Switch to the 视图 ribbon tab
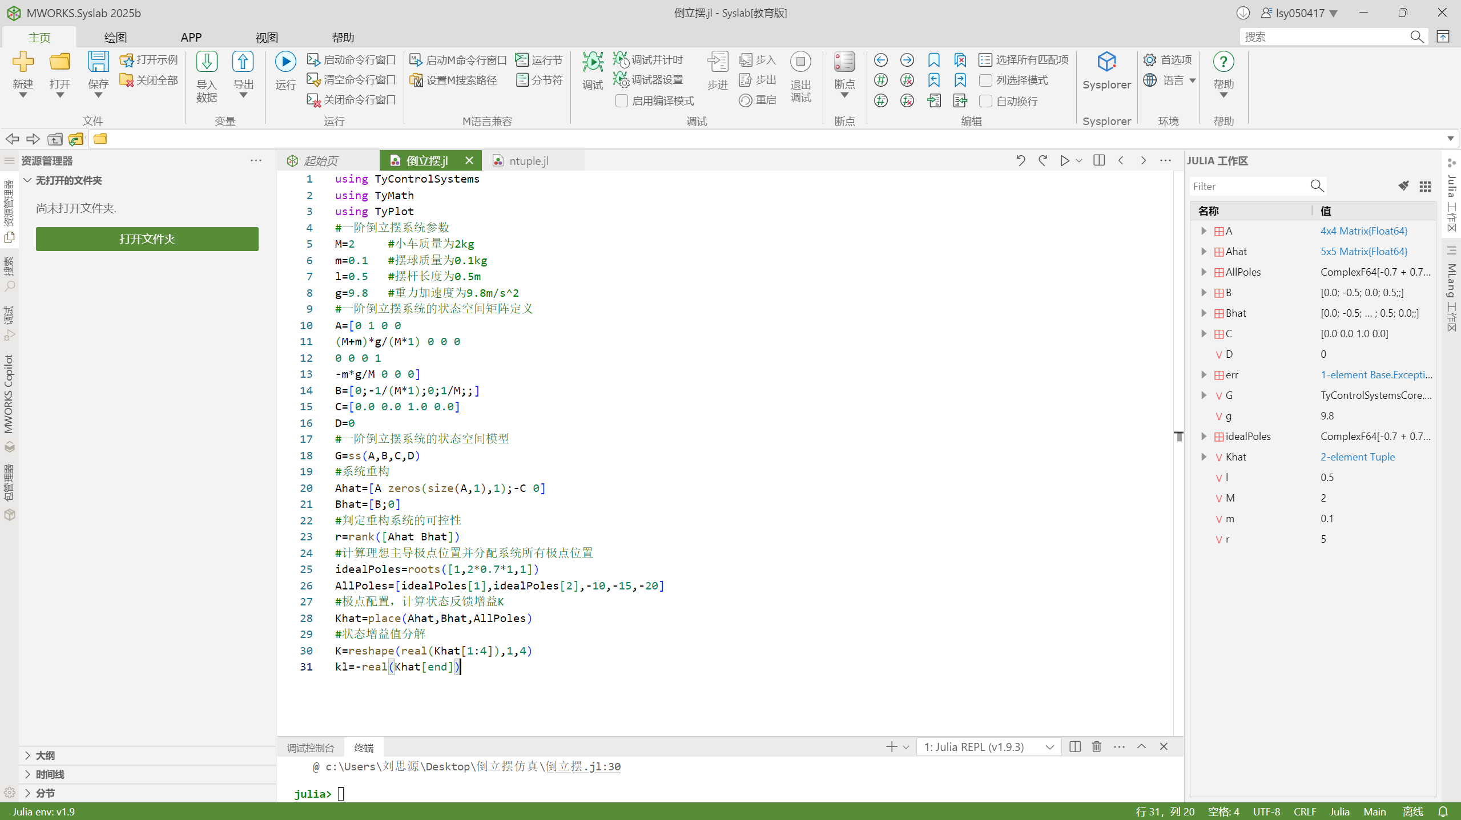The image size is (1461, 820). tap(267, 37)
